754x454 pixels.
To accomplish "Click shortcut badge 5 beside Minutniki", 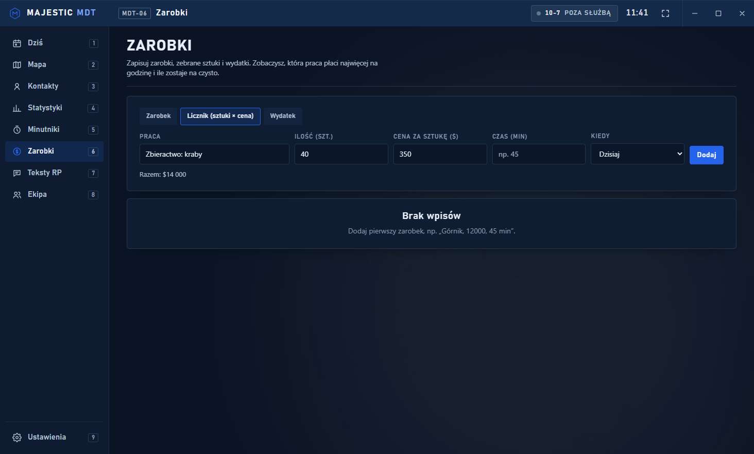I will coord(93,130).
